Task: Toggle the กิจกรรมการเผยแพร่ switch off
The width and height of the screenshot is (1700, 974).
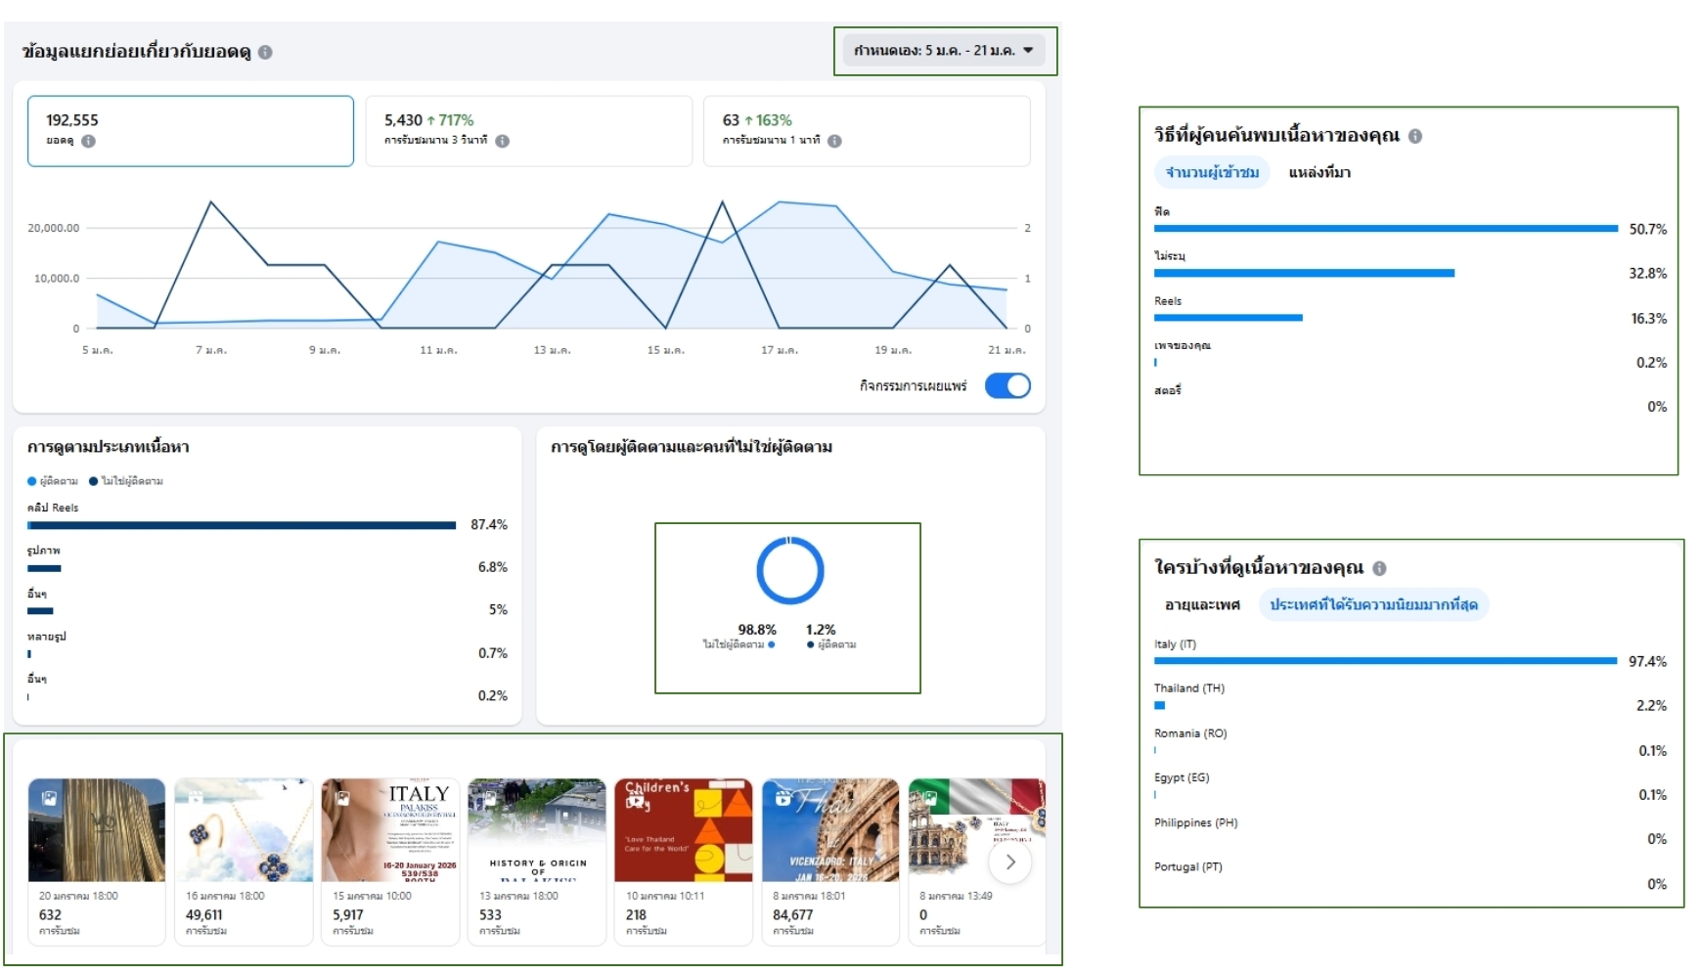Action: 1007,386
